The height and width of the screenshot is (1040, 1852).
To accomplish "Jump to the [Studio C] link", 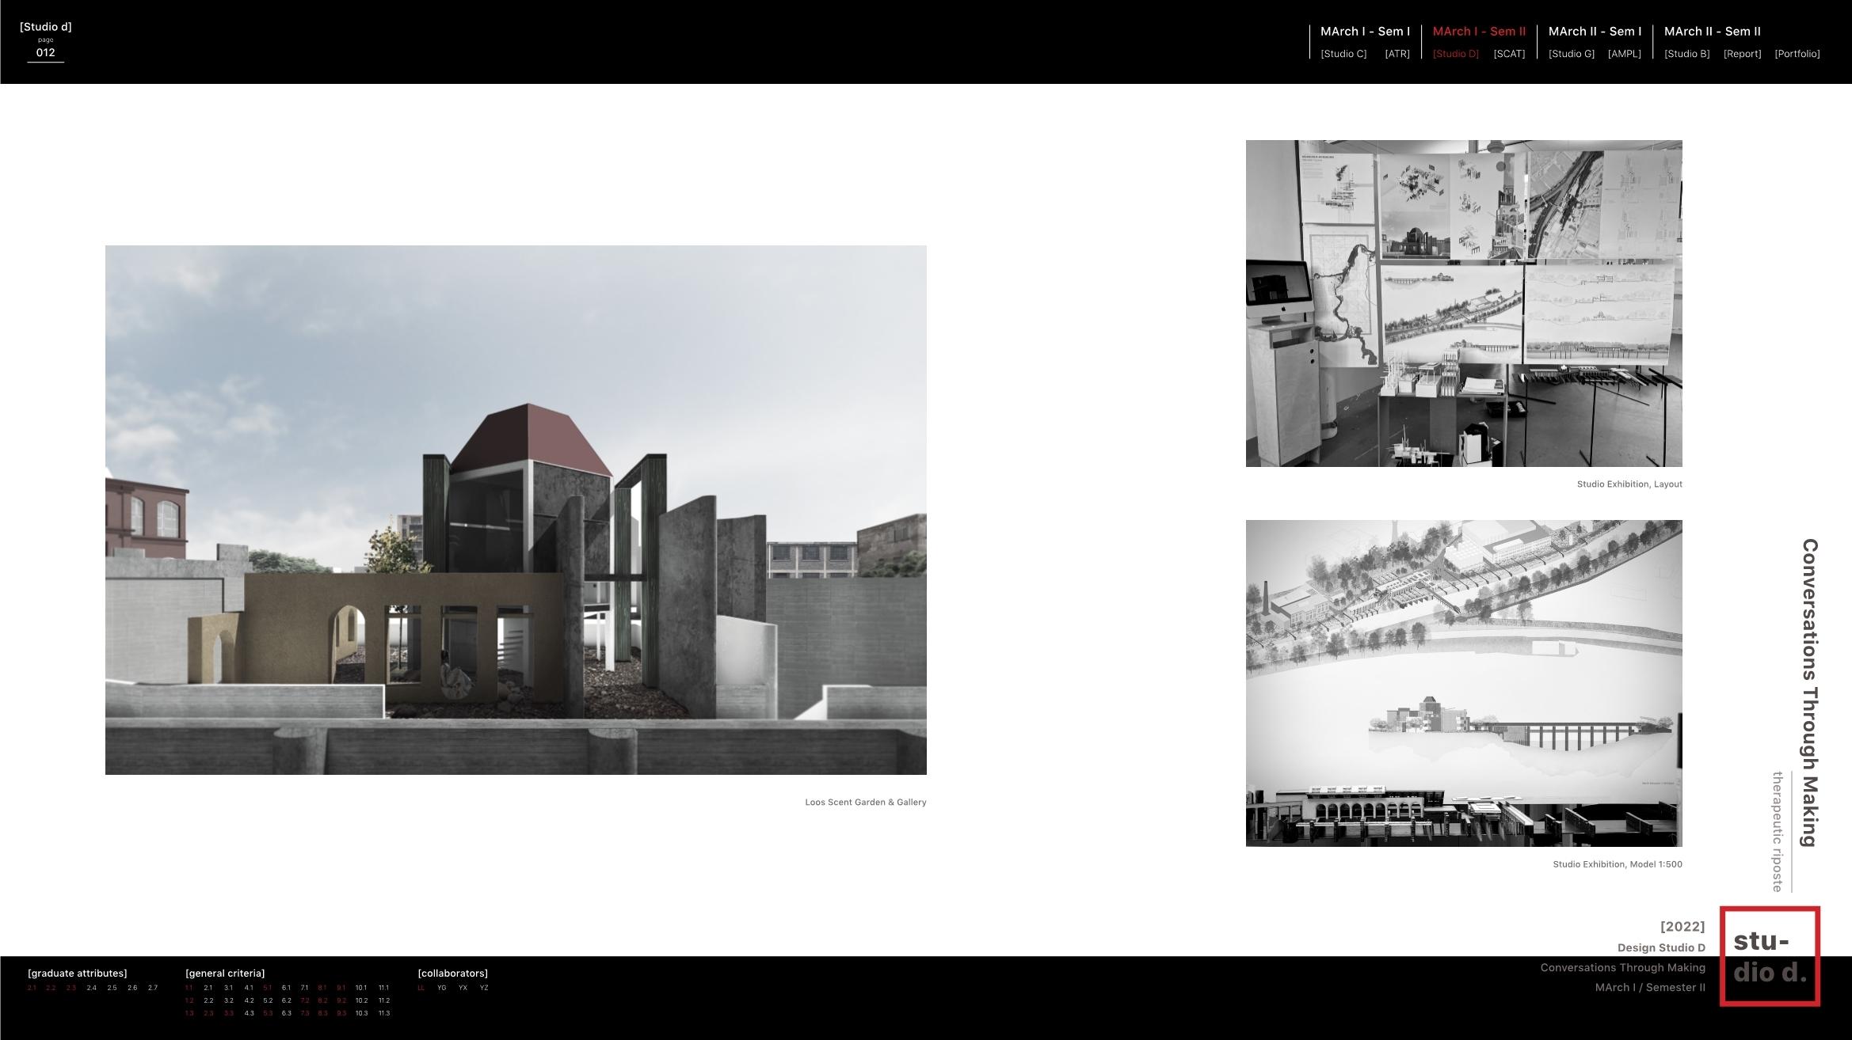I will coord(1343,54).
